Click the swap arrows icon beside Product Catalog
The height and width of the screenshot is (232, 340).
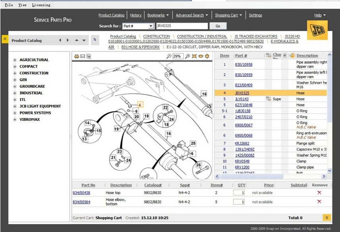[95, 40]
